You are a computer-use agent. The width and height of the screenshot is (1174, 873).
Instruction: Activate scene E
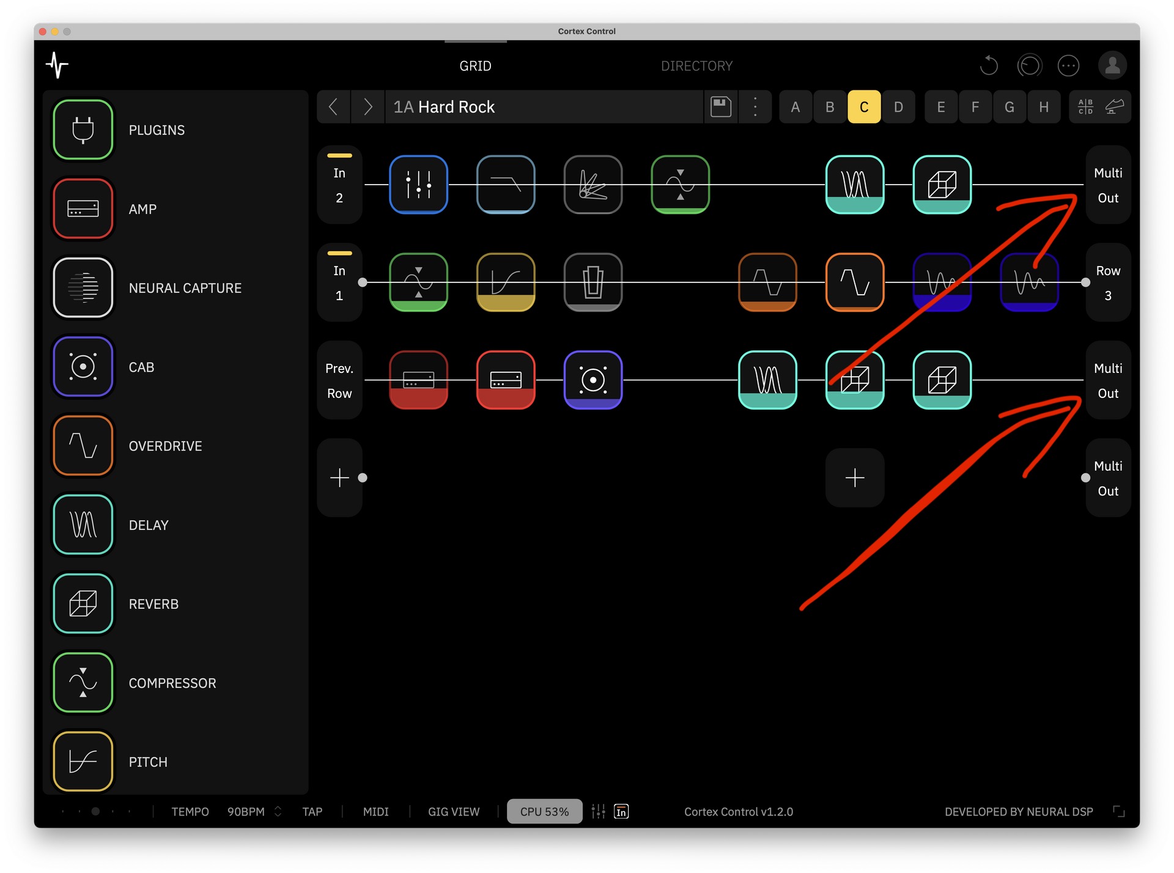click(x=941, y=107)
